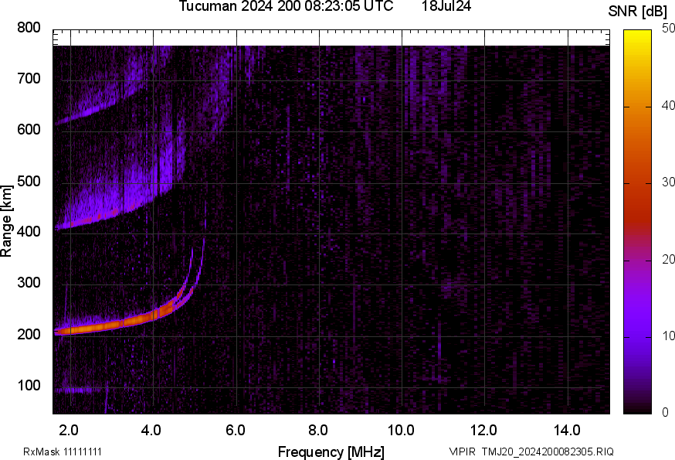Click the SNR colorbar gradient

[x=637, y=222]
